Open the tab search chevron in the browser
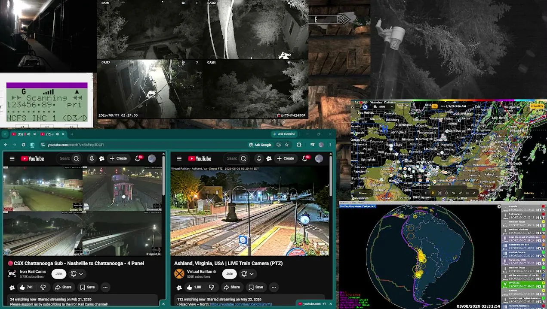Viewport: 547px width, 309px height. coord(4,134)
